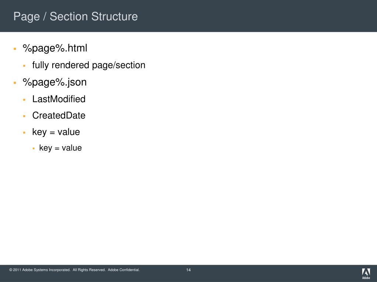Click the bullet marker beside LastModified
This screenshot has width=377, height=282.
pos(24,100)
